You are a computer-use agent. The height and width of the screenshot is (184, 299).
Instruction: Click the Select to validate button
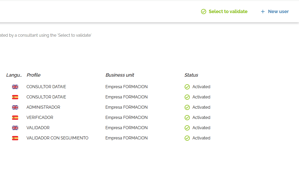(x=224, y=12)
